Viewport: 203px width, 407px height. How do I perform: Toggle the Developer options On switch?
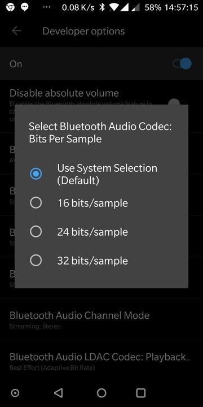point(182,64)
